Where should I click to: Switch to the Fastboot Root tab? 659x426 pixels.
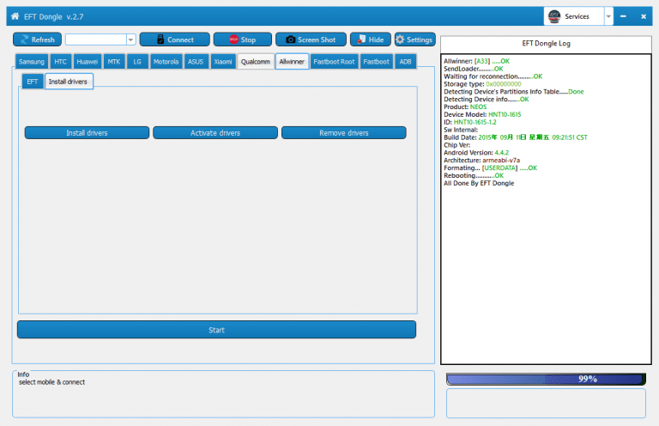pos(334,62)
